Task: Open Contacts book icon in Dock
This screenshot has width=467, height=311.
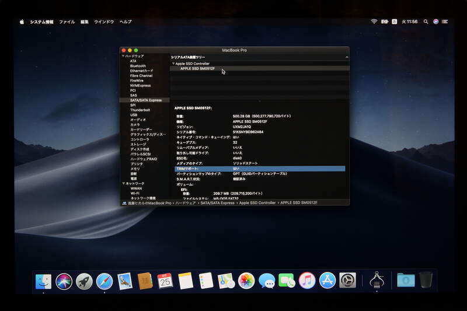Action: click(x=145, y=281)
